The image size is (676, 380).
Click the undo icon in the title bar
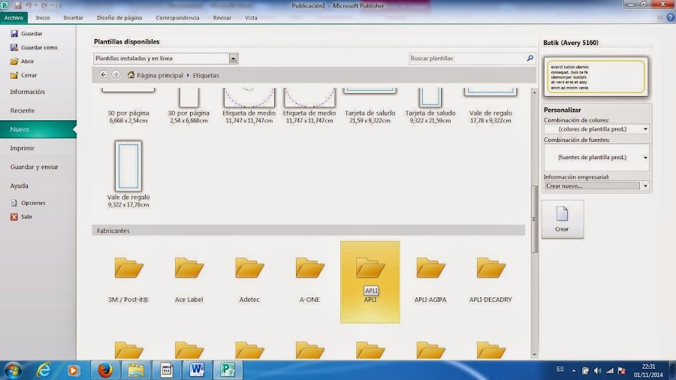(29, 5)
